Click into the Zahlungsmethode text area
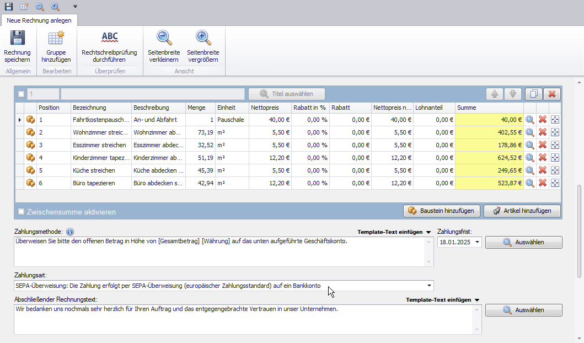This screenshot has width=584, height=343. (219, 251)
